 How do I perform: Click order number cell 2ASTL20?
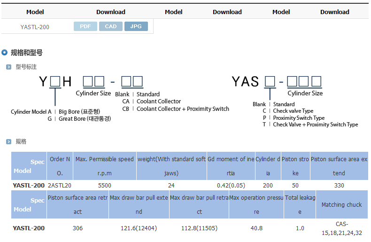pos(60,186)
